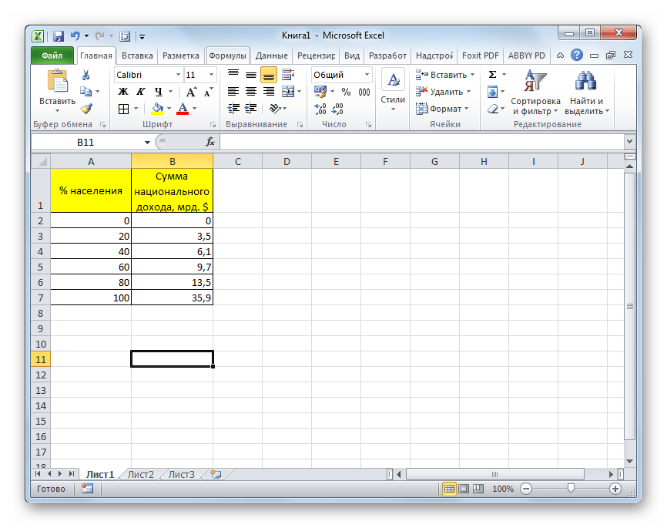
Task: Switch to the Вставка ribbon tab
Action: (137, 55)
